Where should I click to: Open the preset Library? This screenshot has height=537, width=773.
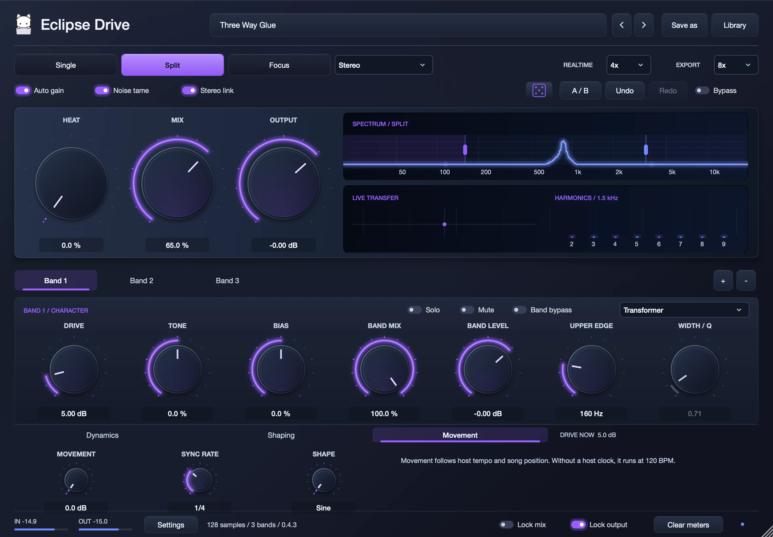point(735,25)
